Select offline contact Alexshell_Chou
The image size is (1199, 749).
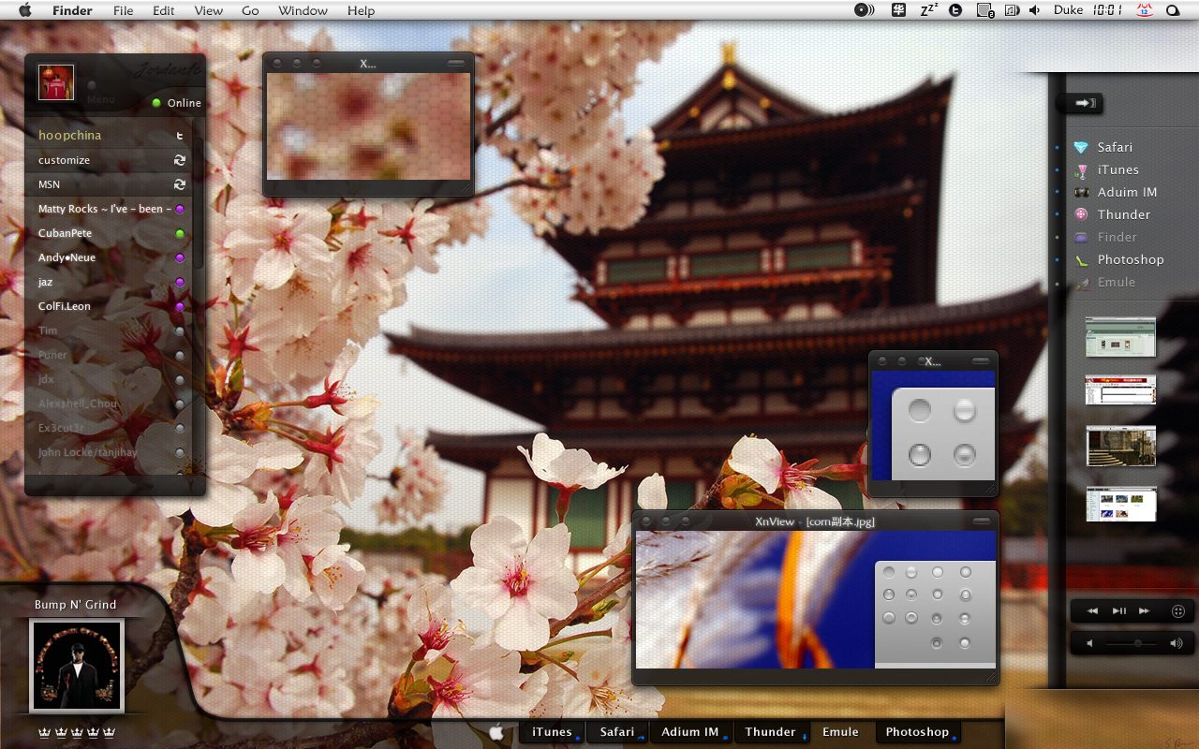tap(110, 404)
